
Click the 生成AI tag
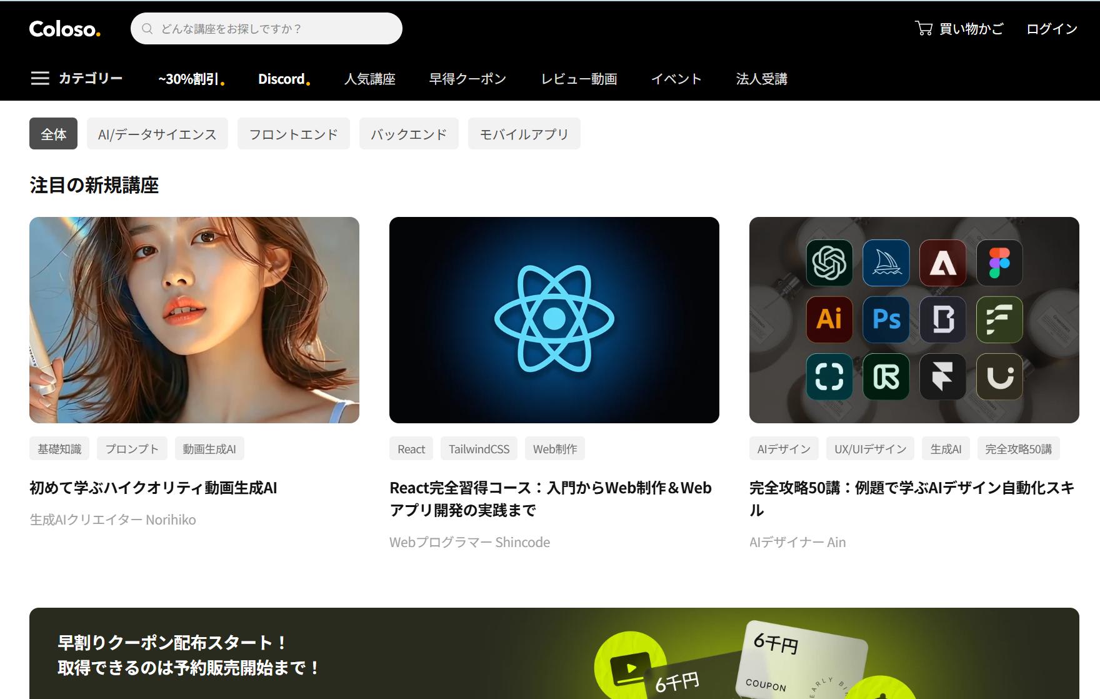pyautogui.click(x=946, y=449)
